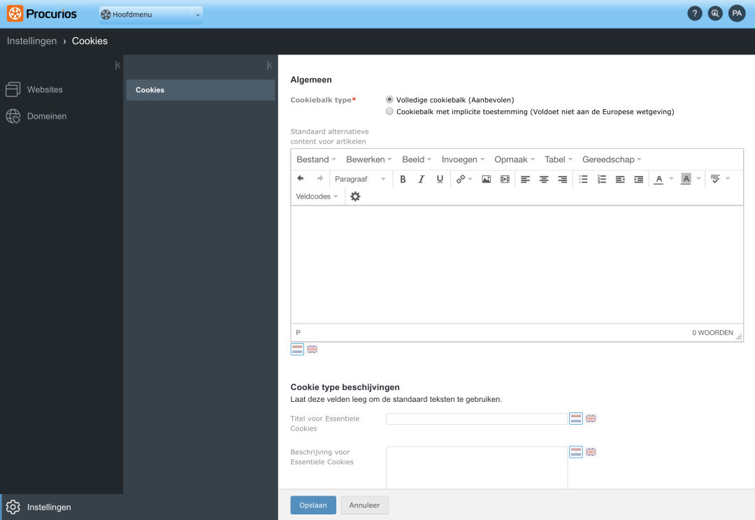Collapse the first sidebar panel arrow
This screenshot has height=520, width=755.
pyautogui.click(x=117, y=65)
